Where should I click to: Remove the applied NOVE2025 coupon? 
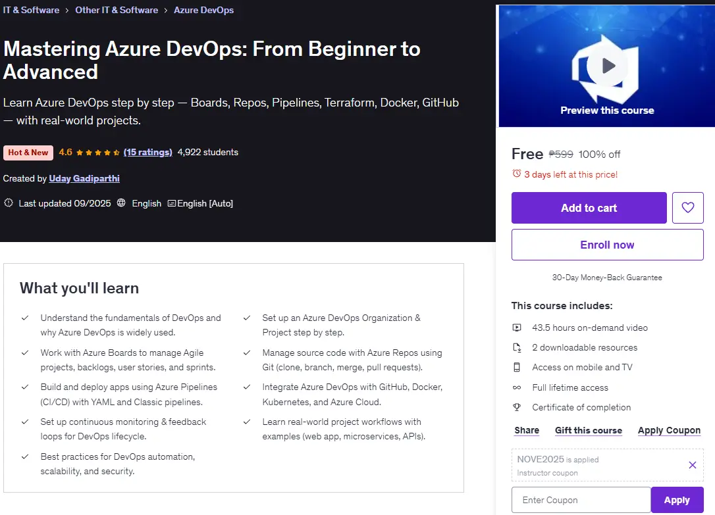pos(692,465)
